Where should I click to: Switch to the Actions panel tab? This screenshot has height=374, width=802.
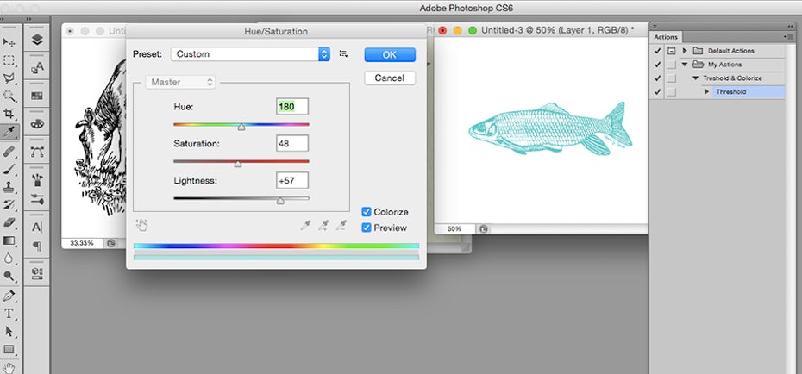(665, 37)
